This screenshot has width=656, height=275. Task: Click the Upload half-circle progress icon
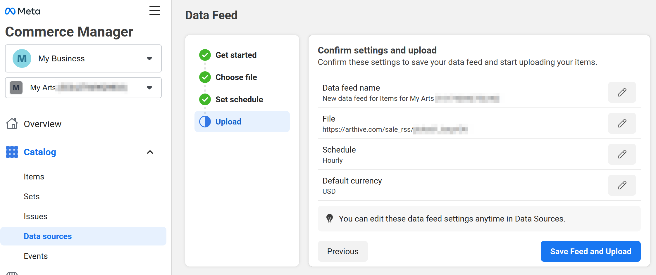pos(205,122)
